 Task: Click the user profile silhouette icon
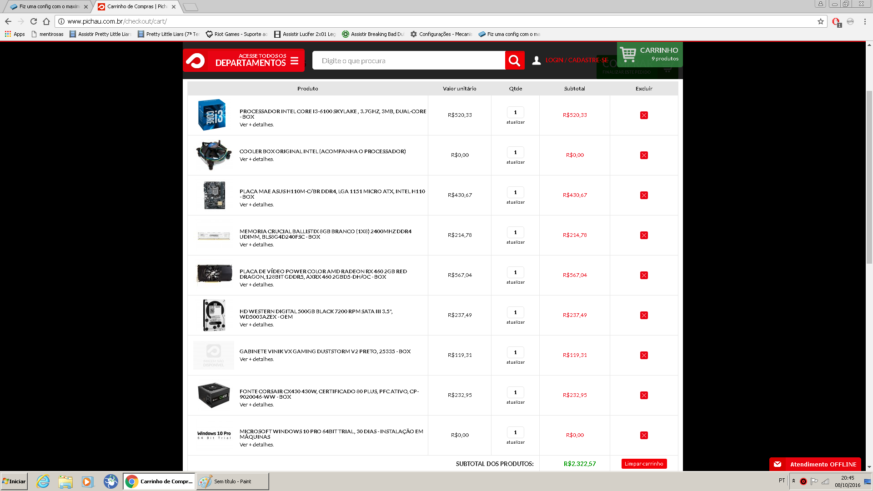tap(537, 60)
